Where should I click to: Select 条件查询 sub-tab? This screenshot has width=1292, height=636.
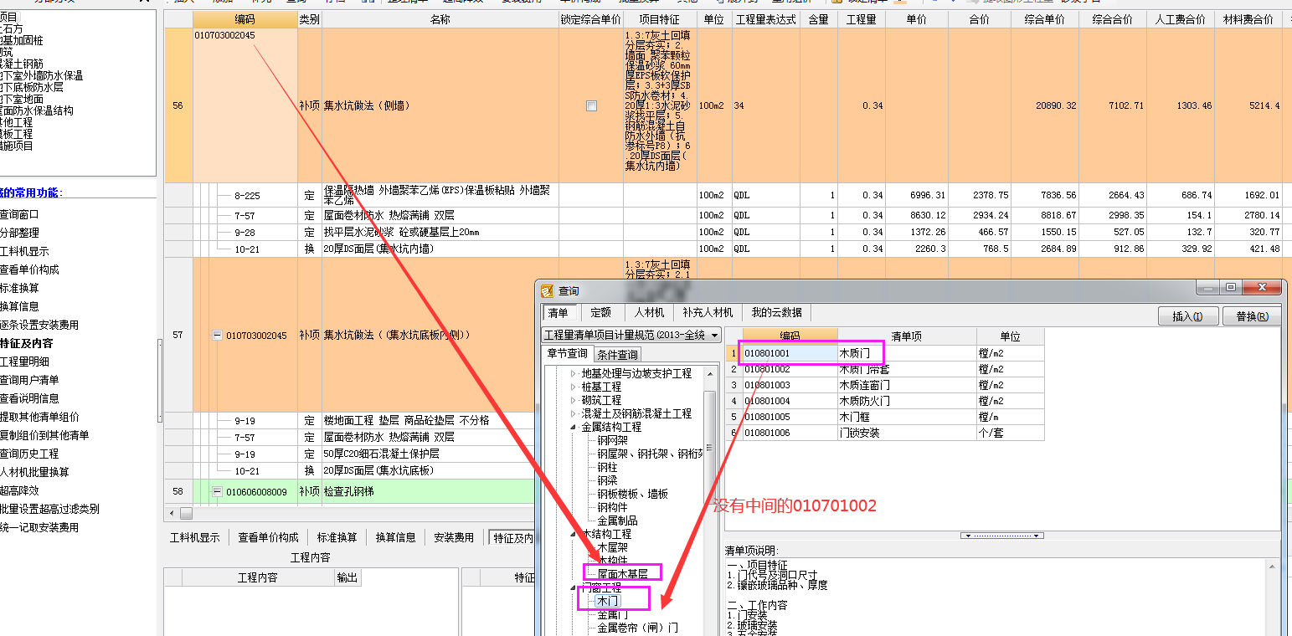click(x=617, y=355)
